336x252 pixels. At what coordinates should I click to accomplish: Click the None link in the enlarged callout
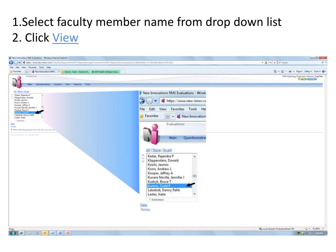pos(157,150)
